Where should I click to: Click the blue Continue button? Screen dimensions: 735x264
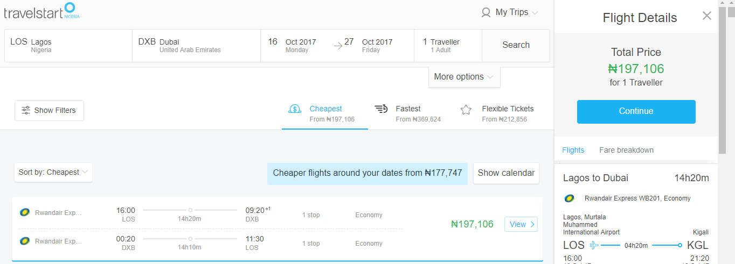636,111
